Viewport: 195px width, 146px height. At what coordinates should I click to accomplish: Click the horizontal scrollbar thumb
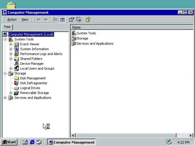click(x=126, y=135)
